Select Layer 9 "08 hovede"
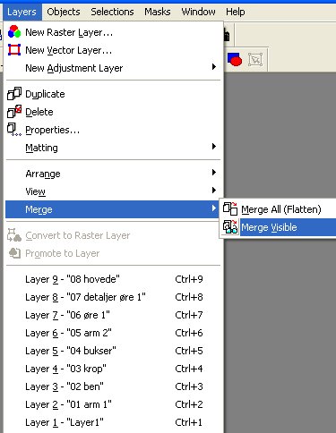Image resolution: width=336 pixels, height=433 pixels. point(114,279)
